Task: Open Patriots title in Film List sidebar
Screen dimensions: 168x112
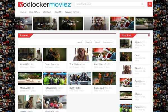Action: tap(141, 107)
